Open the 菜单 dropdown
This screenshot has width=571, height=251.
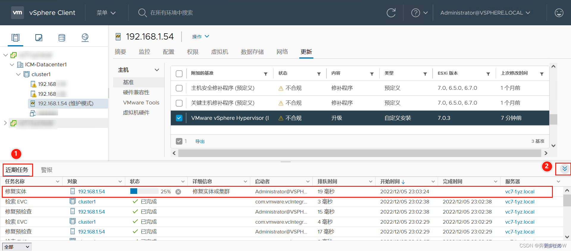click(106, 13)
